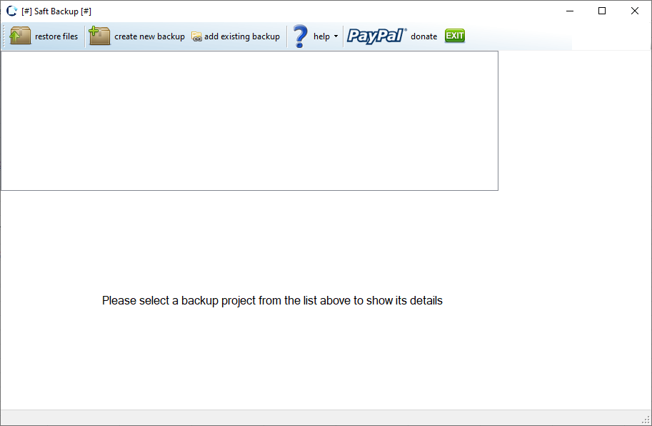The height and width of the screenshot is (426, 652).
Task: Click the create new backup box icon
Action: point(99,36)
